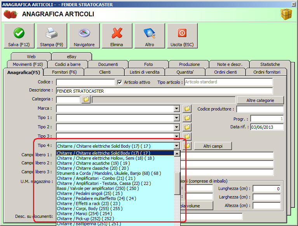
Task: Click the Lunghezza (cm) input field
Action: 267,189
